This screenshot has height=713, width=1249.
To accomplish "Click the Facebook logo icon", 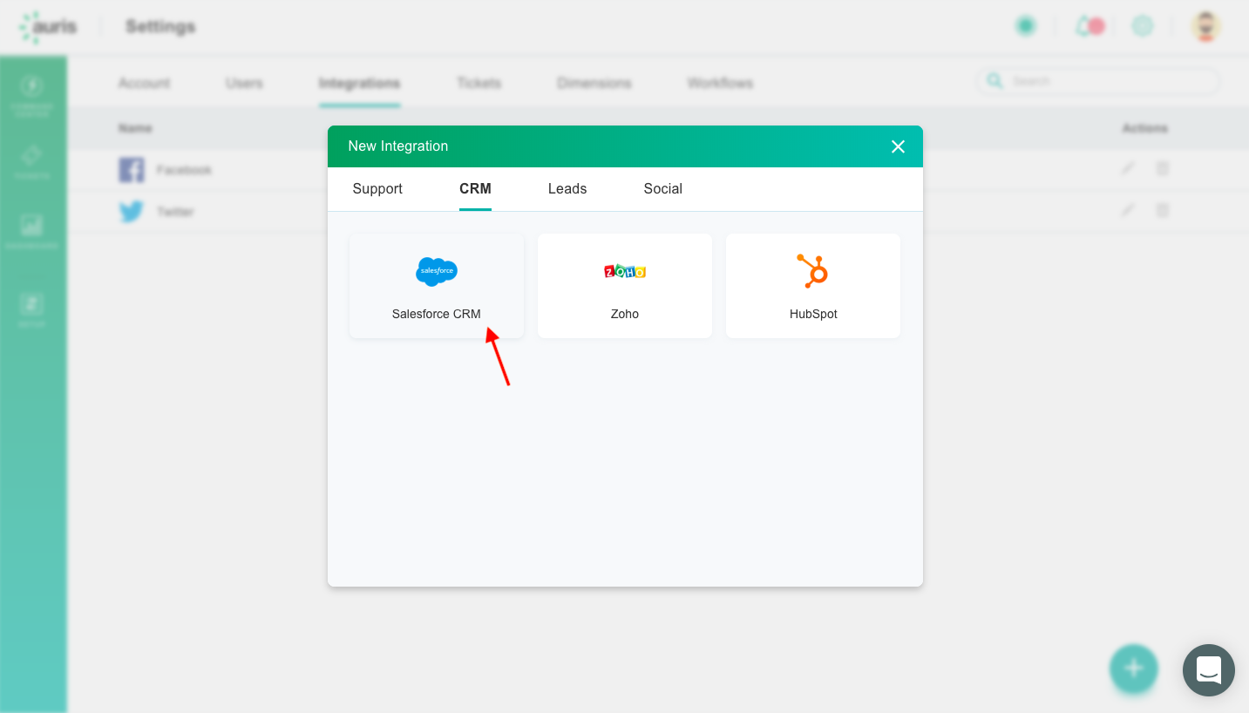I will click(132, 169).
